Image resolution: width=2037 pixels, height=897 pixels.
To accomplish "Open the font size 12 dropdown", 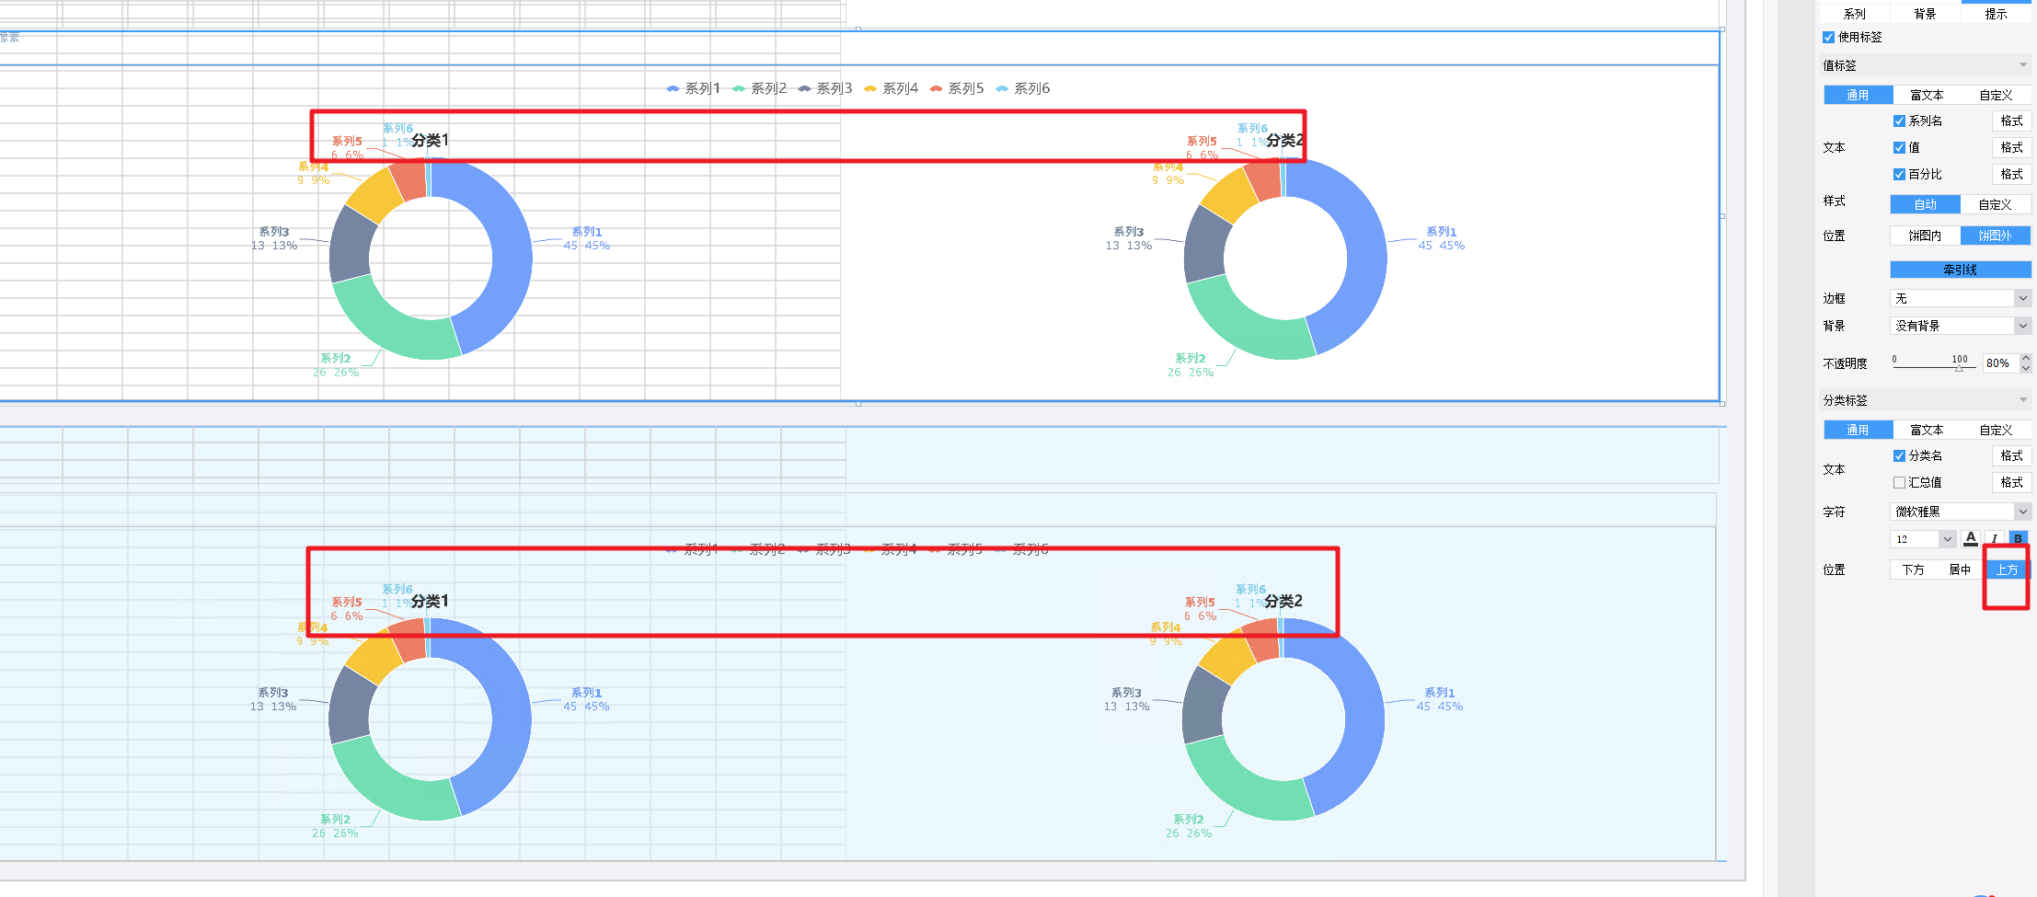I will tap(1923, 539).
